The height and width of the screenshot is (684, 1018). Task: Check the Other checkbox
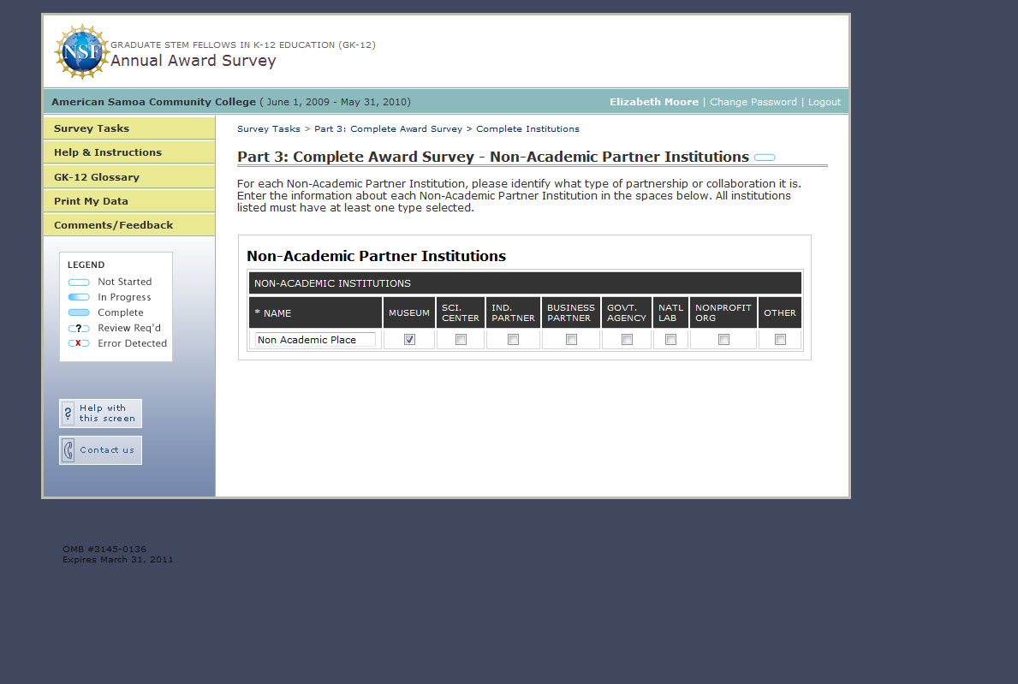(x=780, y=339)
